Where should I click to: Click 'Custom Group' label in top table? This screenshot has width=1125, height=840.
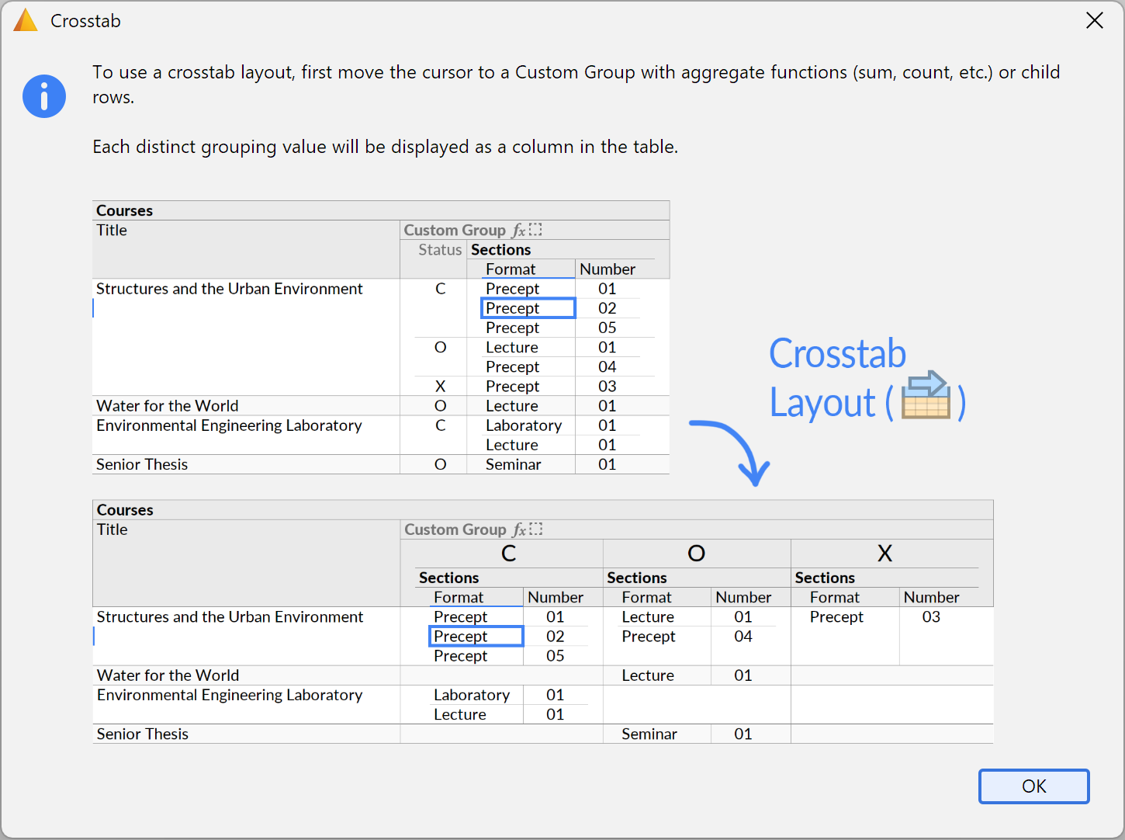(455, 231)
